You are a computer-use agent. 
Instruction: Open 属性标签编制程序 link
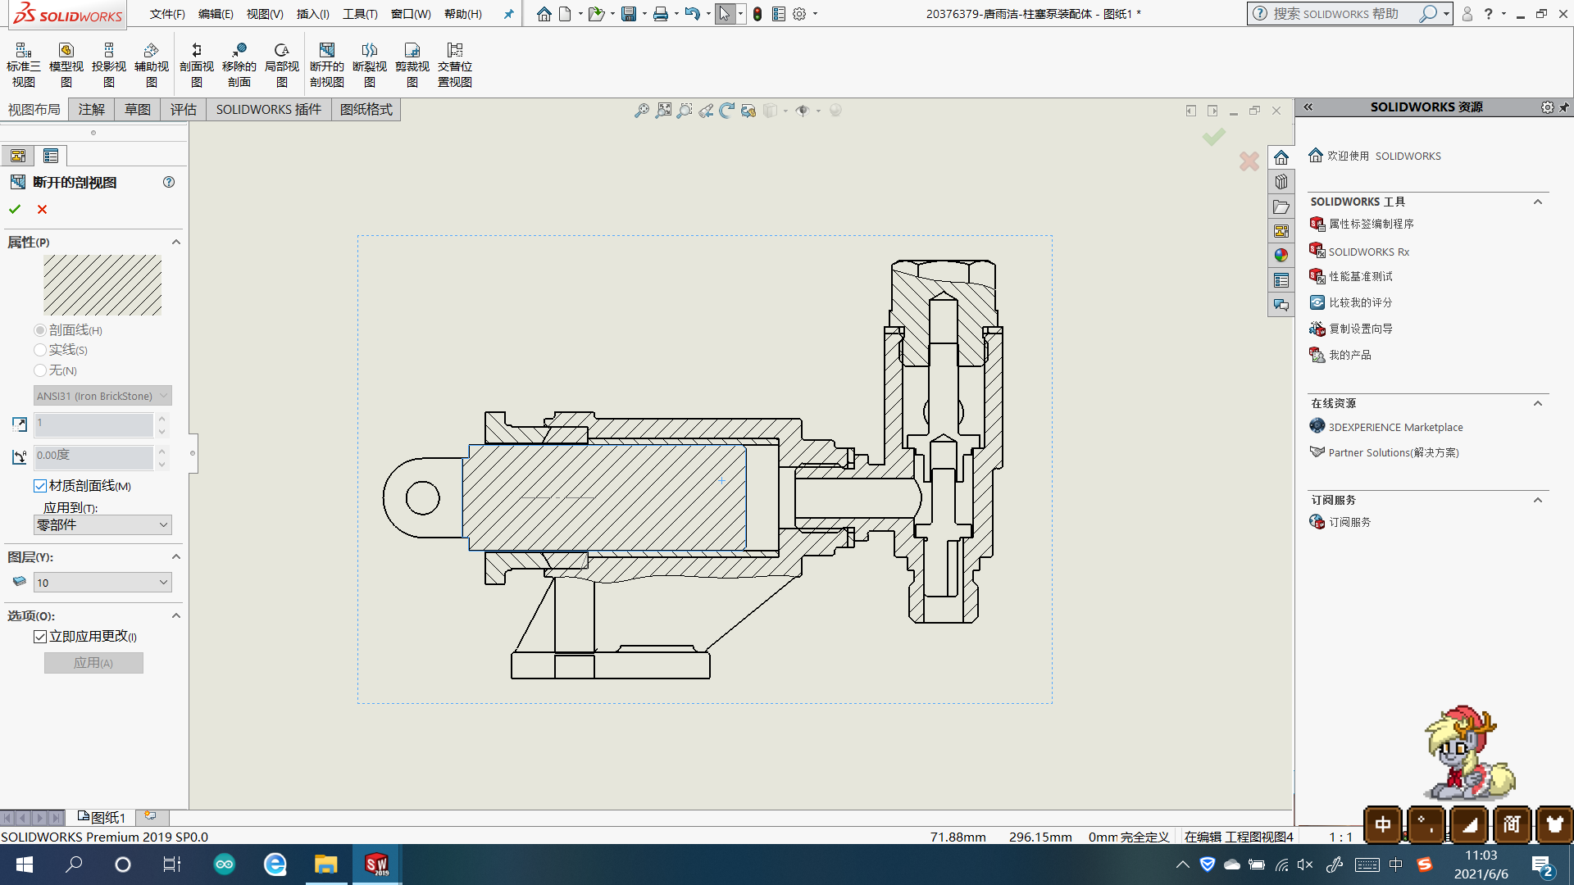click(1371, 224)
